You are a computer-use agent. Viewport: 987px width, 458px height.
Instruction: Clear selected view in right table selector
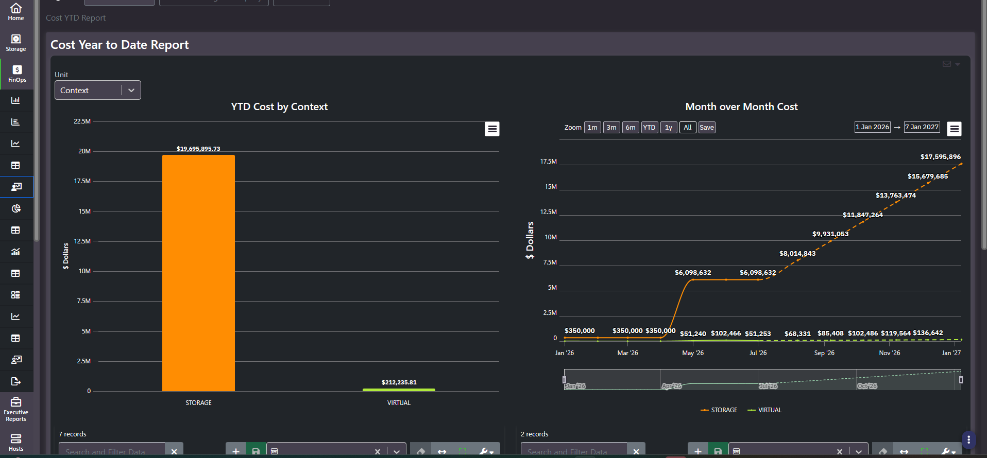[840, 451]
